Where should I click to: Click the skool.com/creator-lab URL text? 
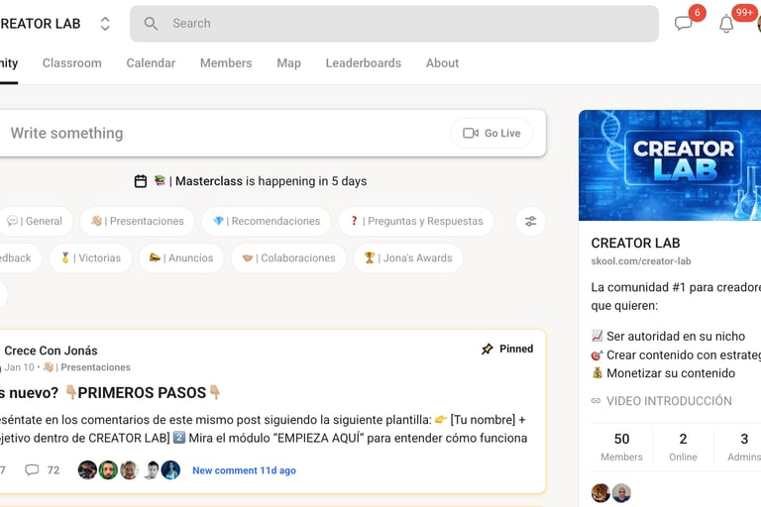point(641,261)
